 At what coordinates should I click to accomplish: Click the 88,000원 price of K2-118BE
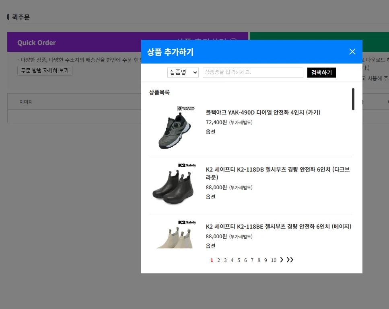(x=216, y=236)
